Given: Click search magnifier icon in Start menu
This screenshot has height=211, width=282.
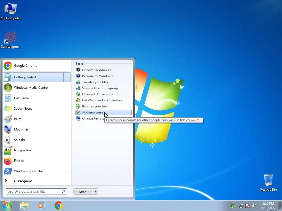Looking at the screenshot, I should click(64, 191).
